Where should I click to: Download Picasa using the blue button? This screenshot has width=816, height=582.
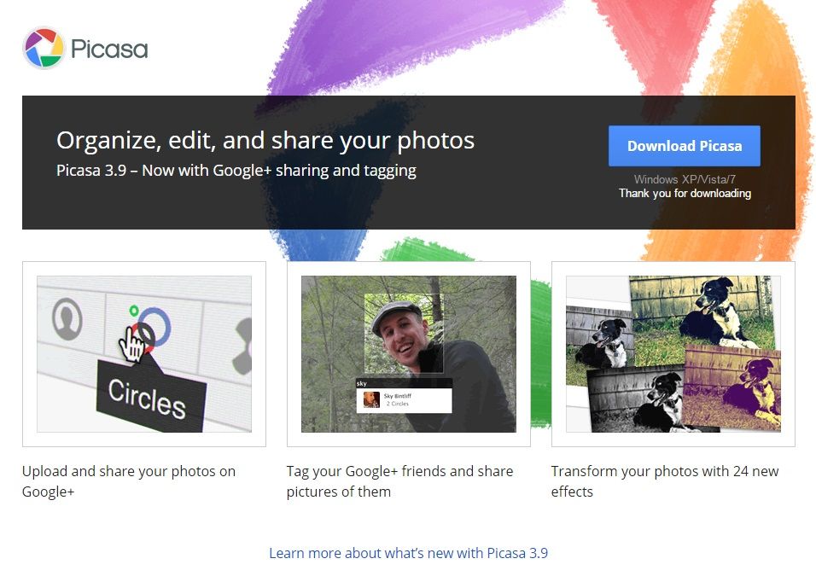click(685, 146)
